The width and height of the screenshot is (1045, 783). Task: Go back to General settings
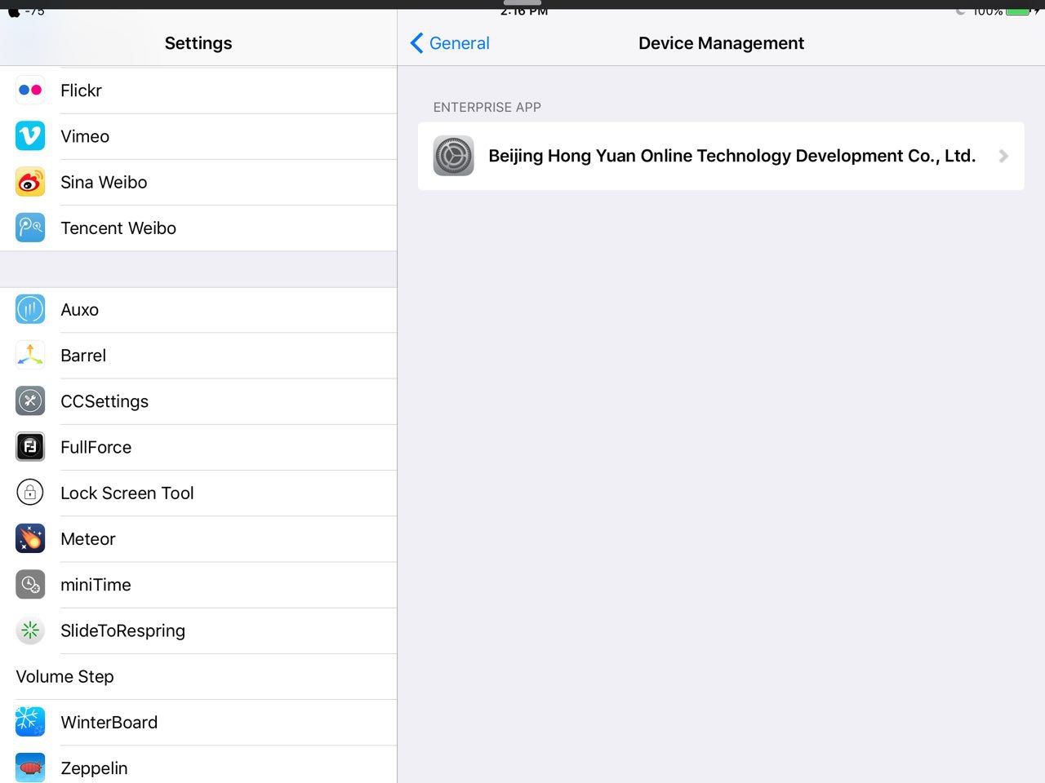pyautogui.click(x=459, y=43)
